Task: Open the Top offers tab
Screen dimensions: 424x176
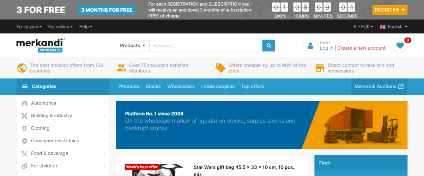Action: click(x=253, y=86)
